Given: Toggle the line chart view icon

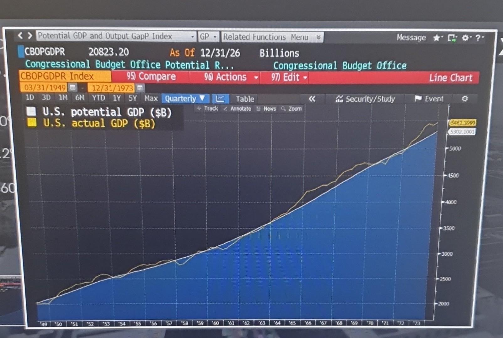Looking at the screenshot, I should click(221, 99).
